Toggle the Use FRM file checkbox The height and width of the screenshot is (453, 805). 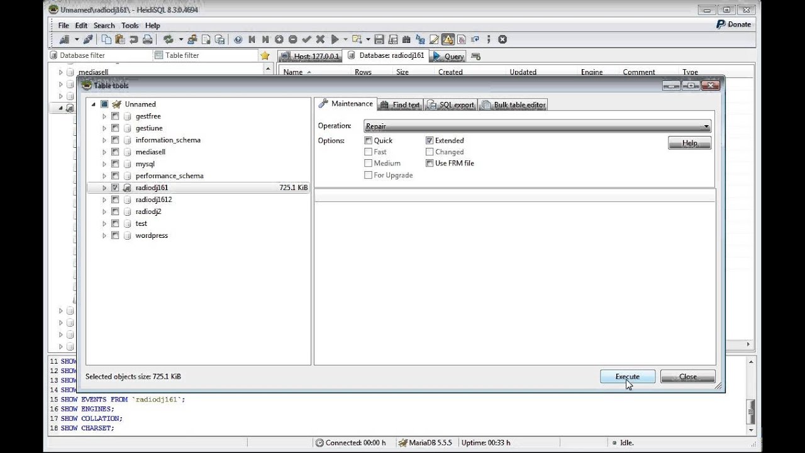(x=430, y=164)
